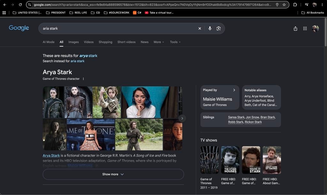The image size is (327, 195).
Task: Open the PRESIDENT bookmarks folder
Action: click(x=56, y=13)
